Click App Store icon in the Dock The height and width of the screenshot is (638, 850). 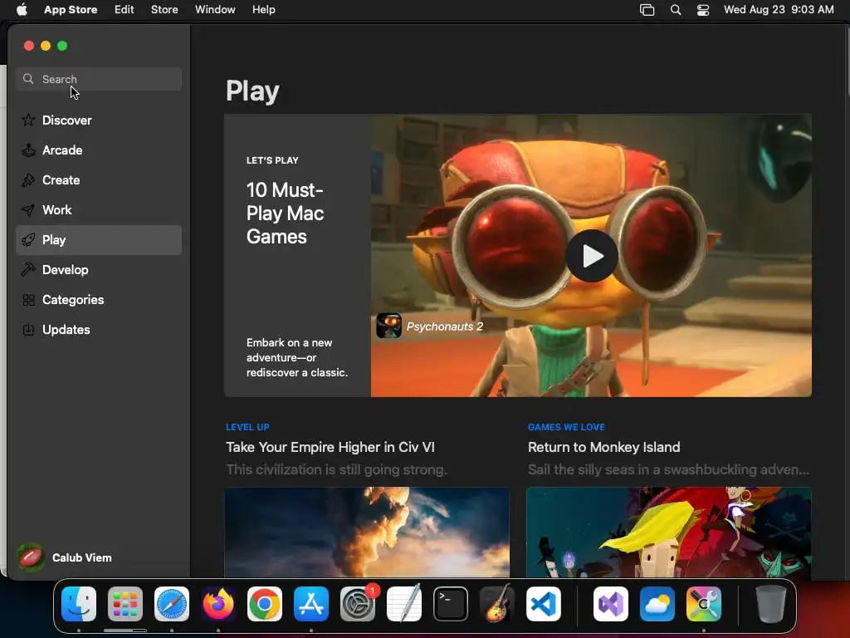pos(311,603)
